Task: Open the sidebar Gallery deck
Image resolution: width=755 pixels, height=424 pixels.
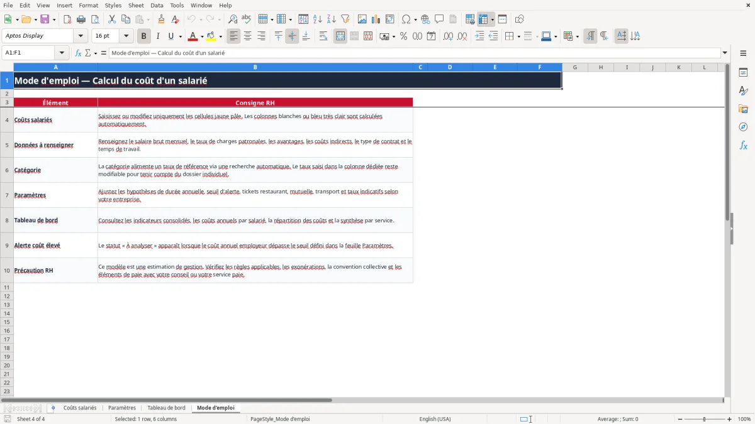Action: (743, 109)
